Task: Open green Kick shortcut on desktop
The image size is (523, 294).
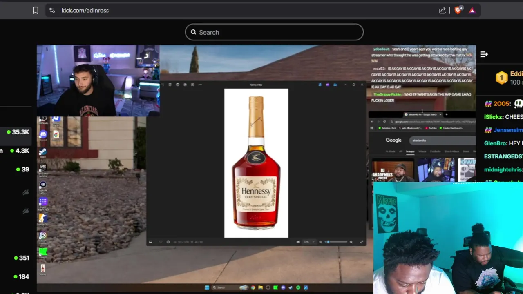Action: pos(43,253)
